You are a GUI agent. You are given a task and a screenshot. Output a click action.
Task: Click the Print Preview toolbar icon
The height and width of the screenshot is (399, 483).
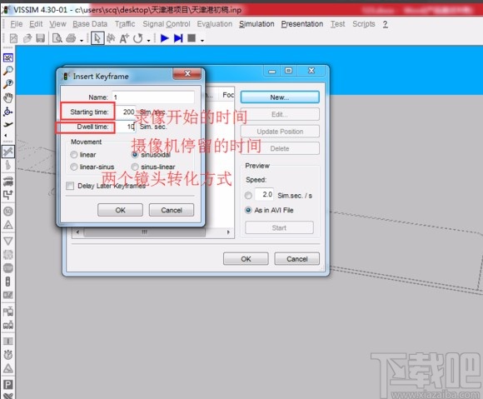point(57,38)
